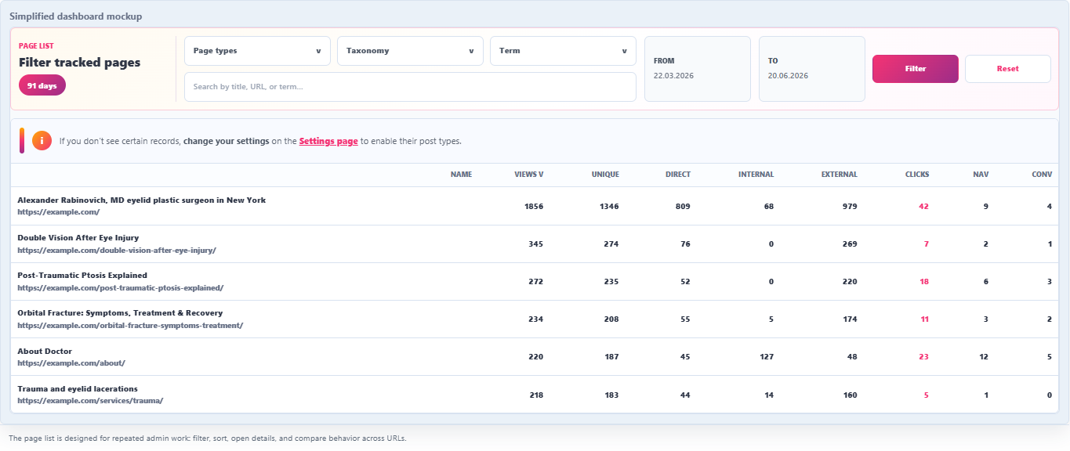Open Double Vision After Eye Injury title
Viewport: 1070px width, 451px height.
pyautogui.click(x=78, y=238)
